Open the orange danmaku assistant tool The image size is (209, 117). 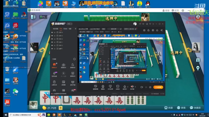pos(54,66)
